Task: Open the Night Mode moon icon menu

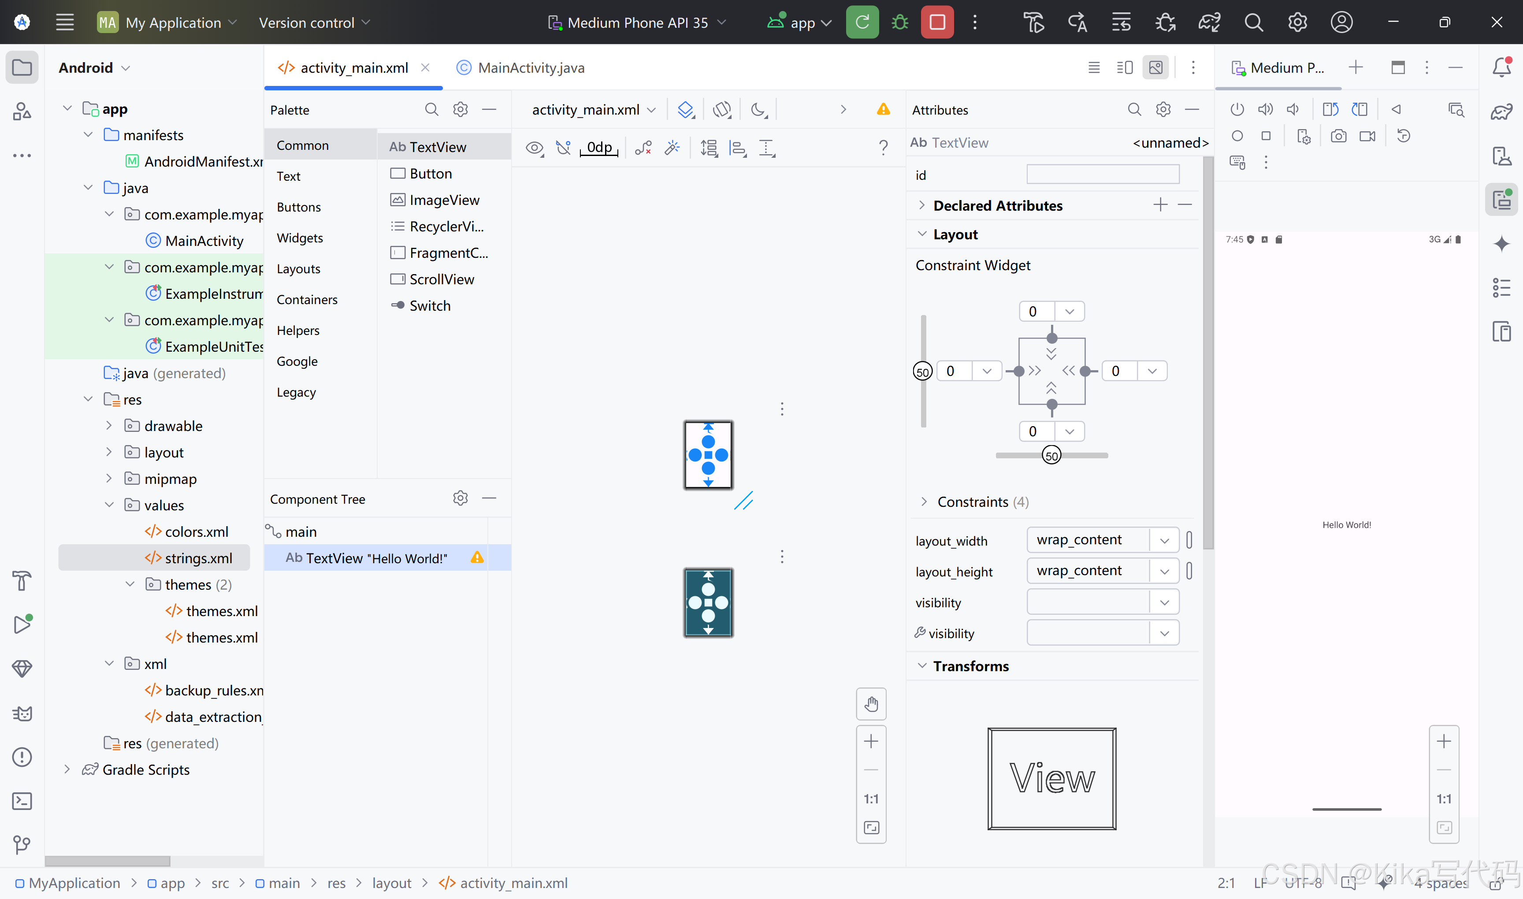Action: pos(758,110)
